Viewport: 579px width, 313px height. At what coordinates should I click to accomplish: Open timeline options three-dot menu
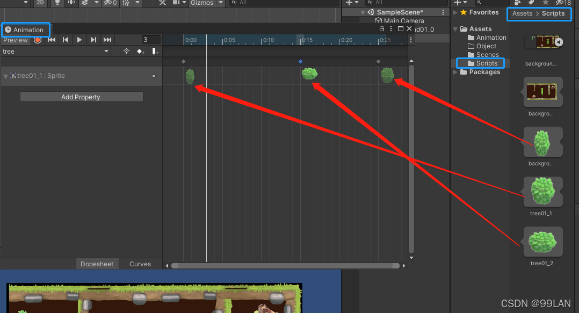(x=410, y=40)
